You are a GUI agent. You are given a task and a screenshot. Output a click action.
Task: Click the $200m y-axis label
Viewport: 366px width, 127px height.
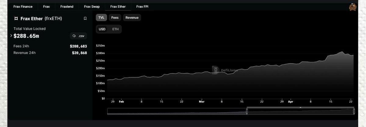(x=100, y=68)
